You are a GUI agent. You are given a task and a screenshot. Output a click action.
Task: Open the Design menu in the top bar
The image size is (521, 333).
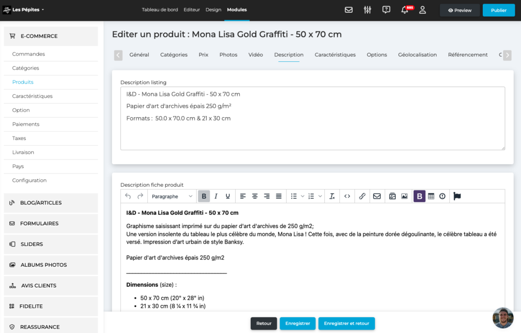[213, 10]
